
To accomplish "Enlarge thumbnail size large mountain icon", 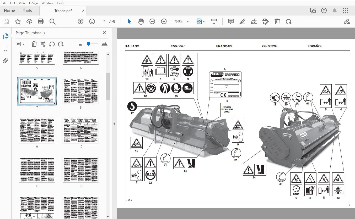I will (104, 44).
